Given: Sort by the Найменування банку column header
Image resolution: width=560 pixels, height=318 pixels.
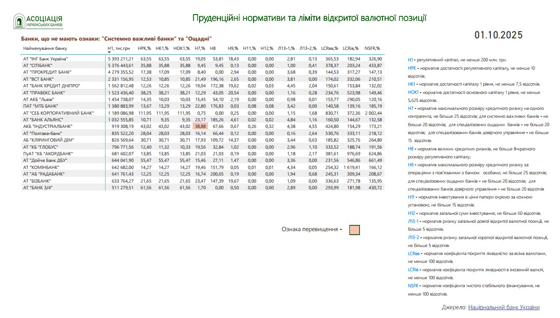Looking at the screenshot, I should coord(45,48).
